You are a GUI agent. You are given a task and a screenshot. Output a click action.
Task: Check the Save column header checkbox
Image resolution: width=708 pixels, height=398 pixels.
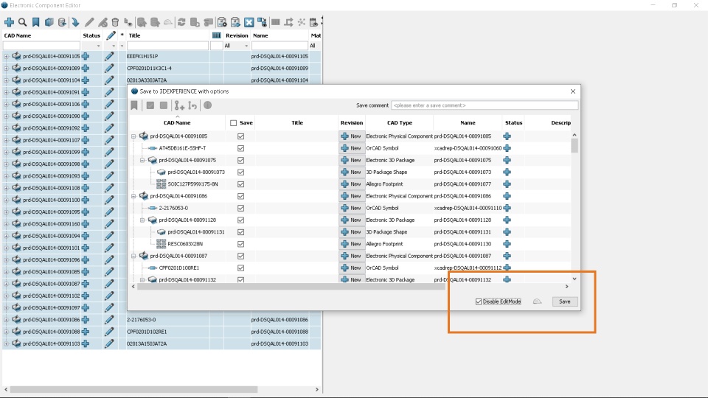coord(234,123)
